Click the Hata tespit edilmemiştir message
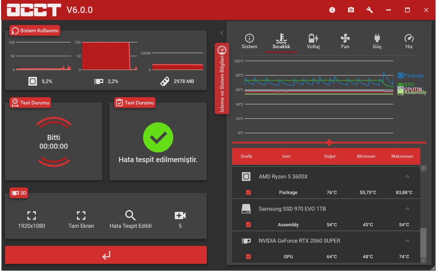 pyautogui.click(x=158, y=160)
